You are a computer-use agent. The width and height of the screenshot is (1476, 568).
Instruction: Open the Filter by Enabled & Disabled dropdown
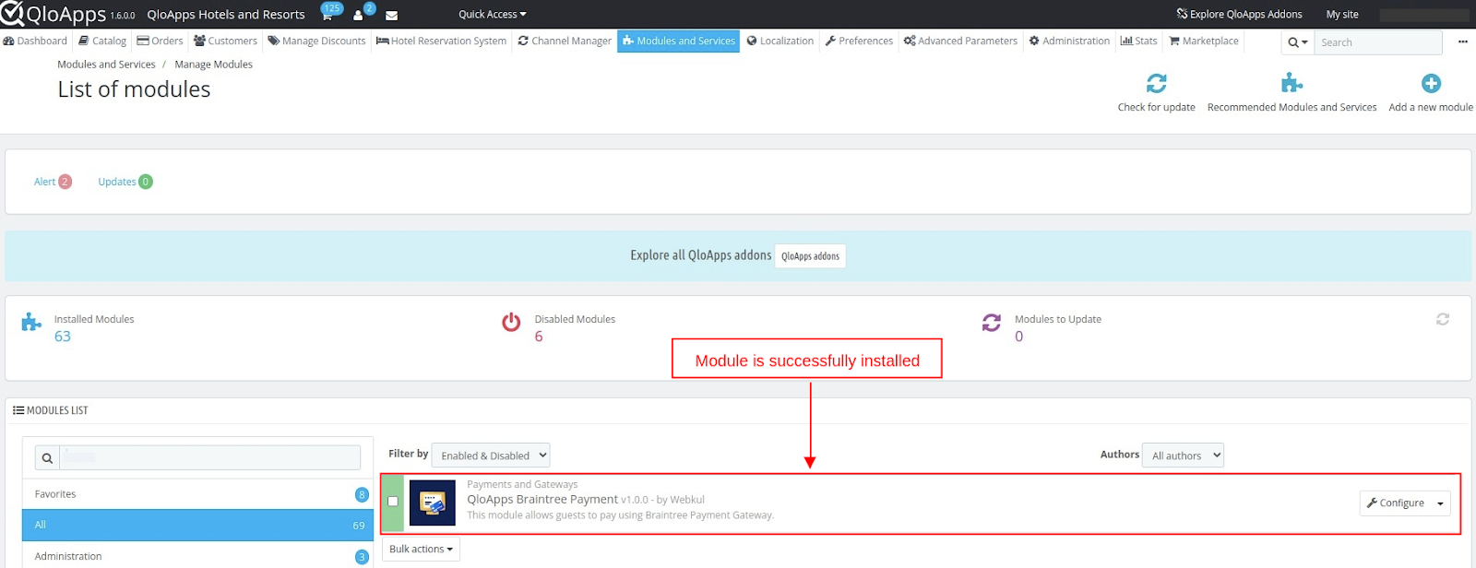(491, 456)
